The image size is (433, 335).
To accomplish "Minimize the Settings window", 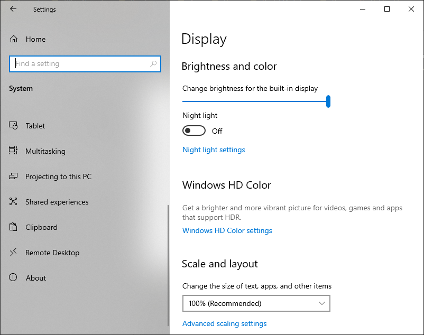I will 363,9.
